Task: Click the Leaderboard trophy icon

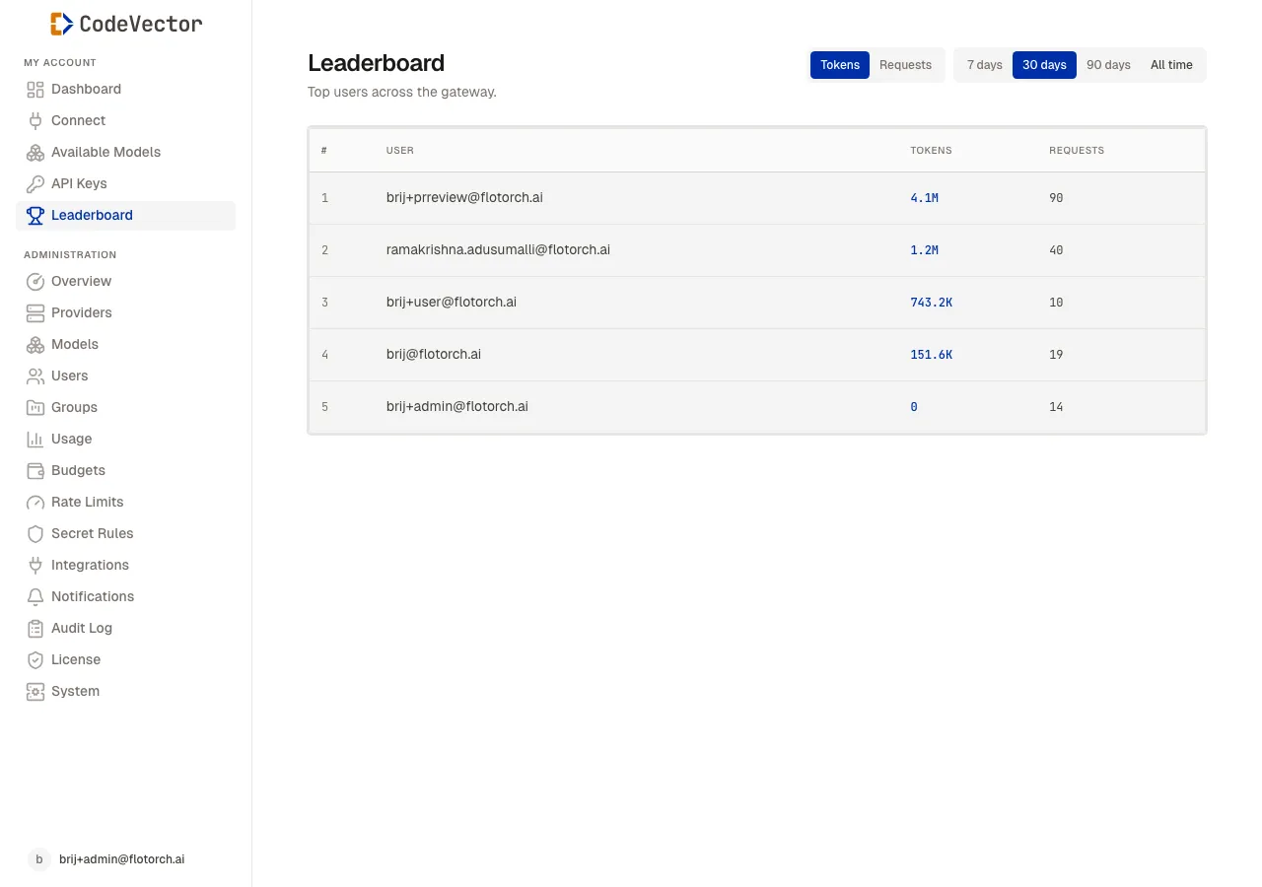Action: point(35,215)
